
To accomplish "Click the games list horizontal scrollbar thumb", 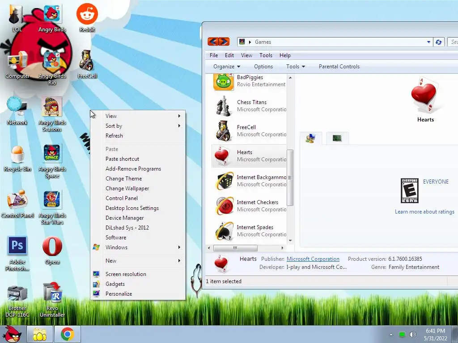I will [235, 248].
